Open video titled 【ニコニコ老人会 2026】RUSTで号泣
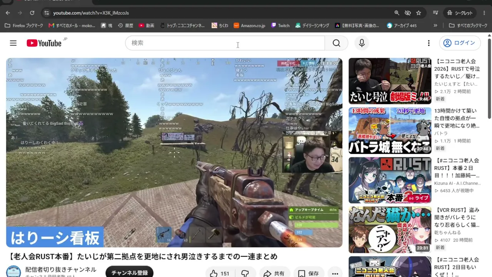 [457, 69]
